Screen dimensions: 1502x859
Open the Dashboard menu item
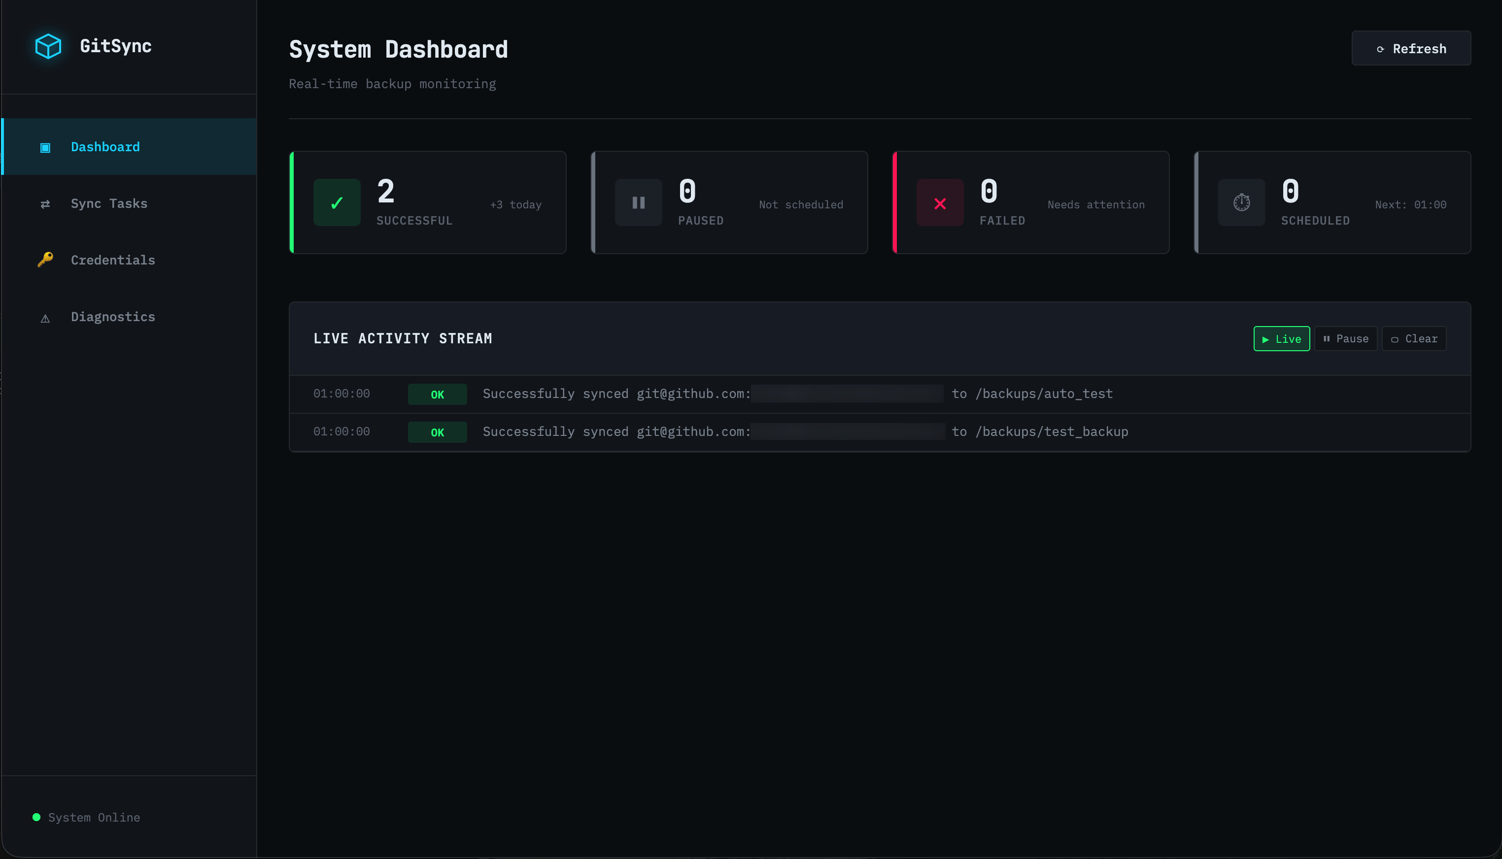point(129,146)
